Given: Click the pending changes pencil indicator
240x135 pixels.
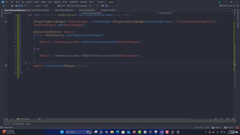Looking at the screenshot, I should [x=207, y=127].
